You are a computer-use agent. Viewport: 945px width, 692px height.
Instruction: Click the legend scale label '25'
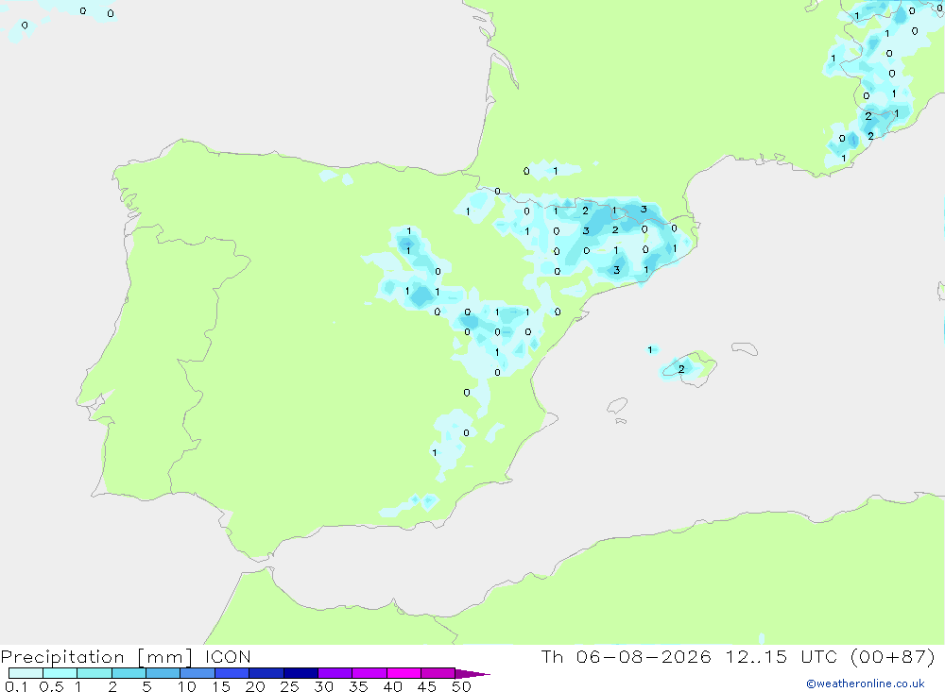(289, 686)
